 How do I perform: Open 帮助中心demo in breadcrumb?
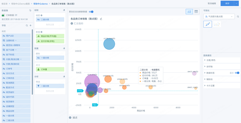click(x=41, y=4)
